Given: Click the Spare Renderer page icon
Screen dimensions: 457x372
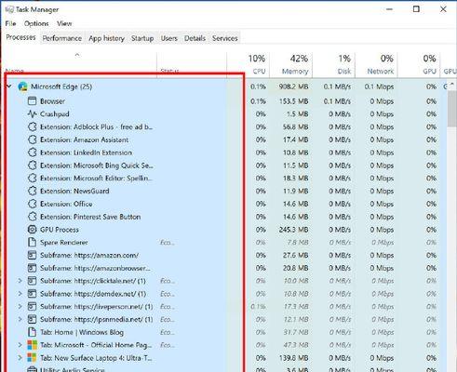Looking at the screenshot, I should [x=32, y=243].
